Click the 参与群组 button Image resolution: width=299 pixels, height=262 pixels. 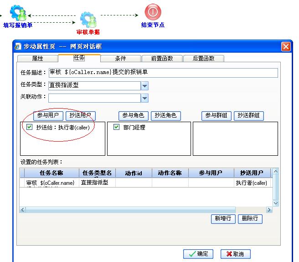[x=216, y=116]
